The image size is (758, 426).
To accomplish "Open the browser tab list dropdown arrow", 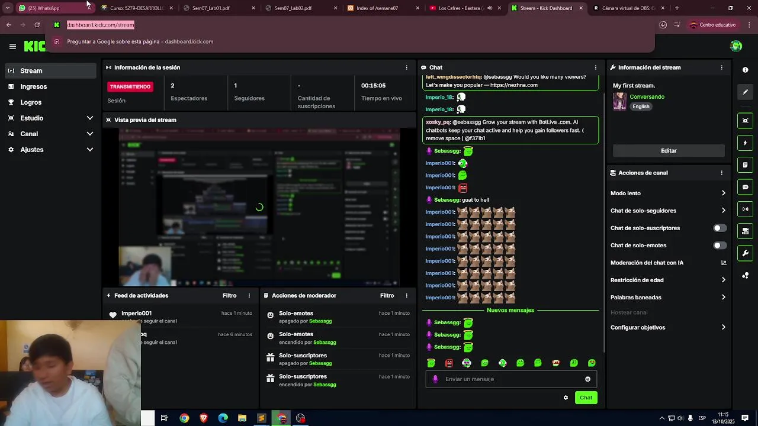I will tap(7, 8).
